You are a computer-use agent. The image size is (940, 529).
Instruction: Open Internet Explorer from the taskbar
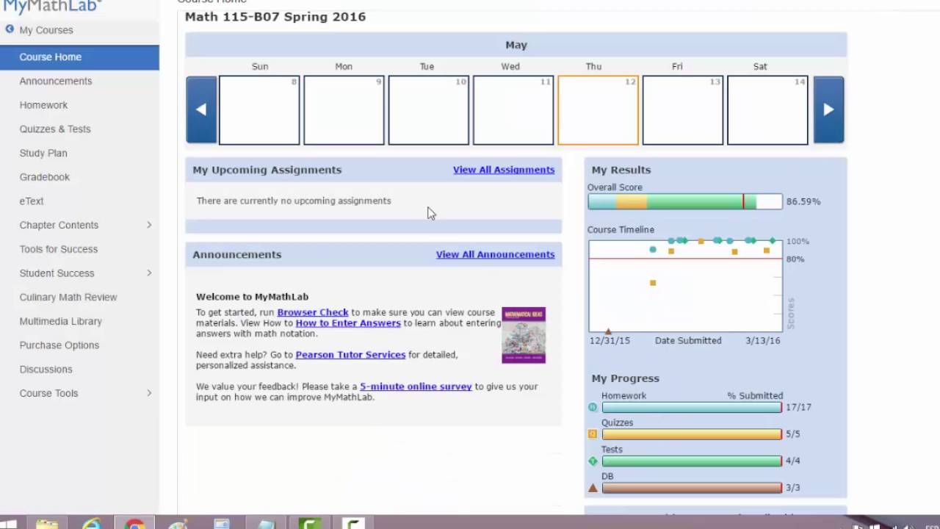[92, 524]
